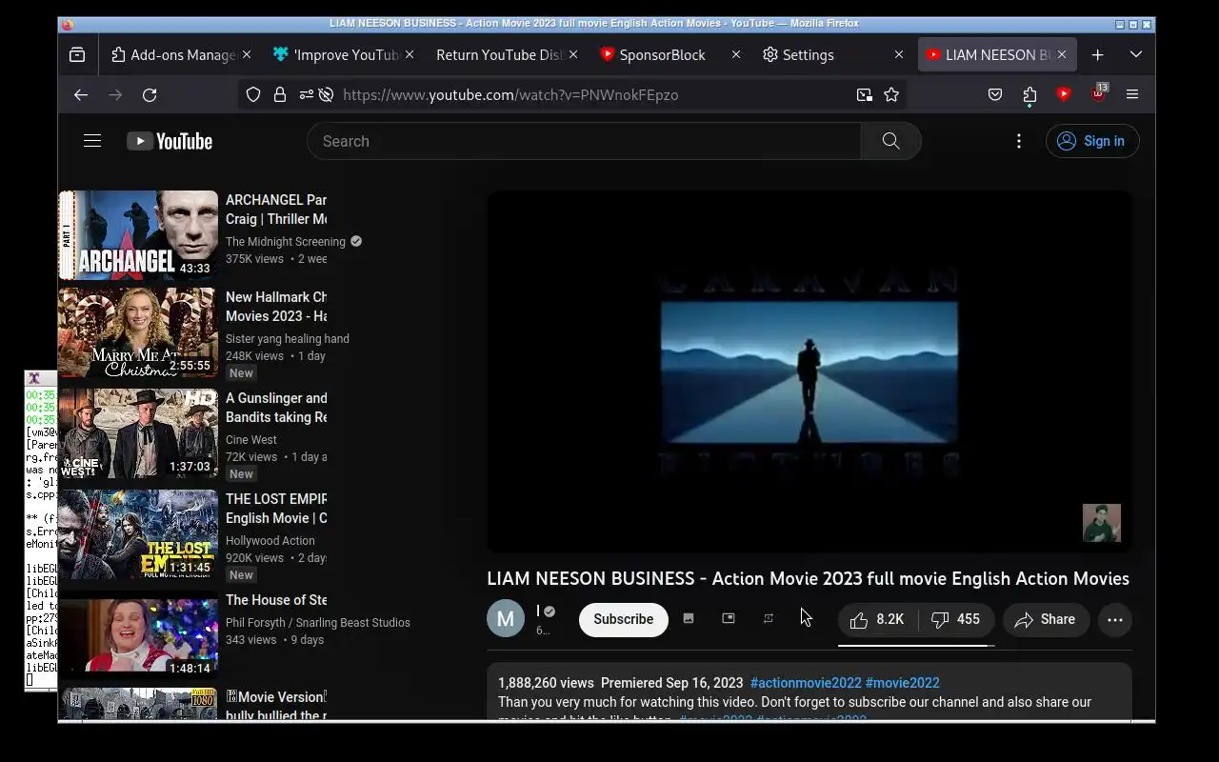
Task: Click the address bar URL
Action: pos(510,94)
